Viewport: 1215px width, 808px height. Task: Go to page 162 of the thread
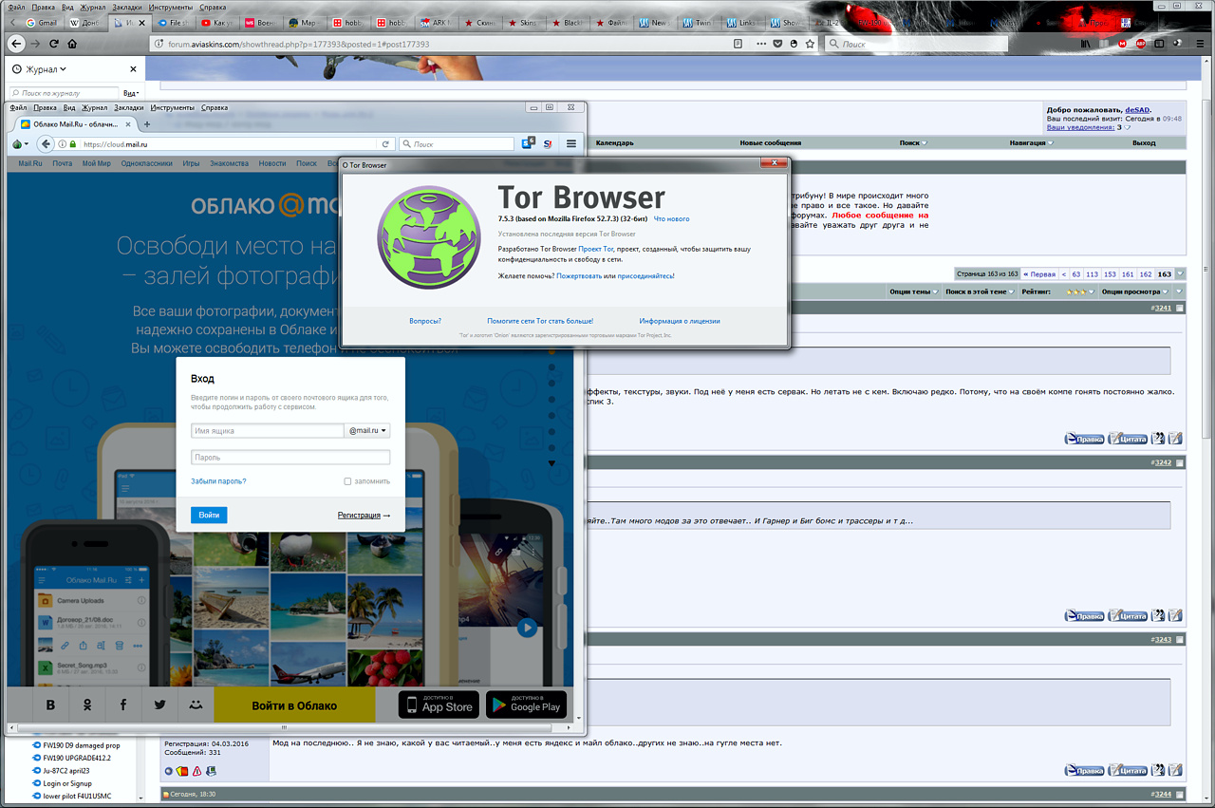(1145, 274)
